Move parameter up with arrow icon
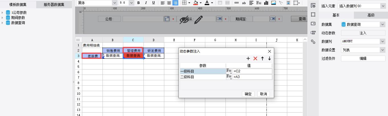Screen dimensions: 388x116 coord(262,58)
